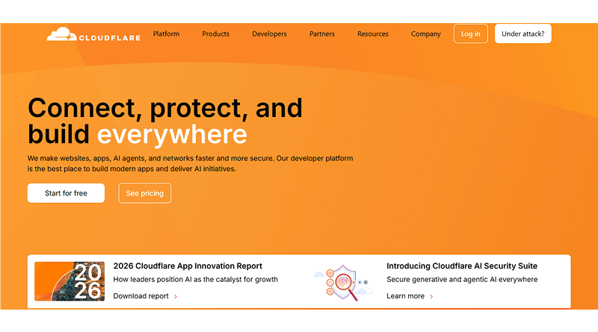Open the Company menu
Screen dimensions: 598x332
425,34
